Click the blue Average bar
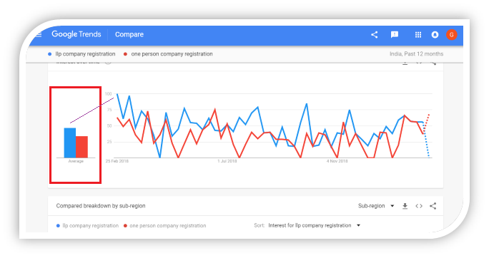The height and width of the screenshot is (258, 489). point(70,143)
